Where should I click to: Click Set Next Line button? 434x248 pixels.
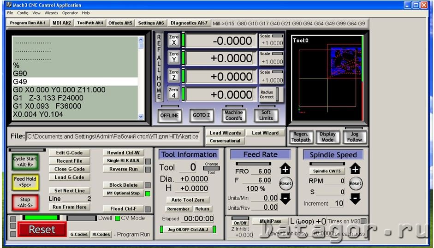click(69, 191)
